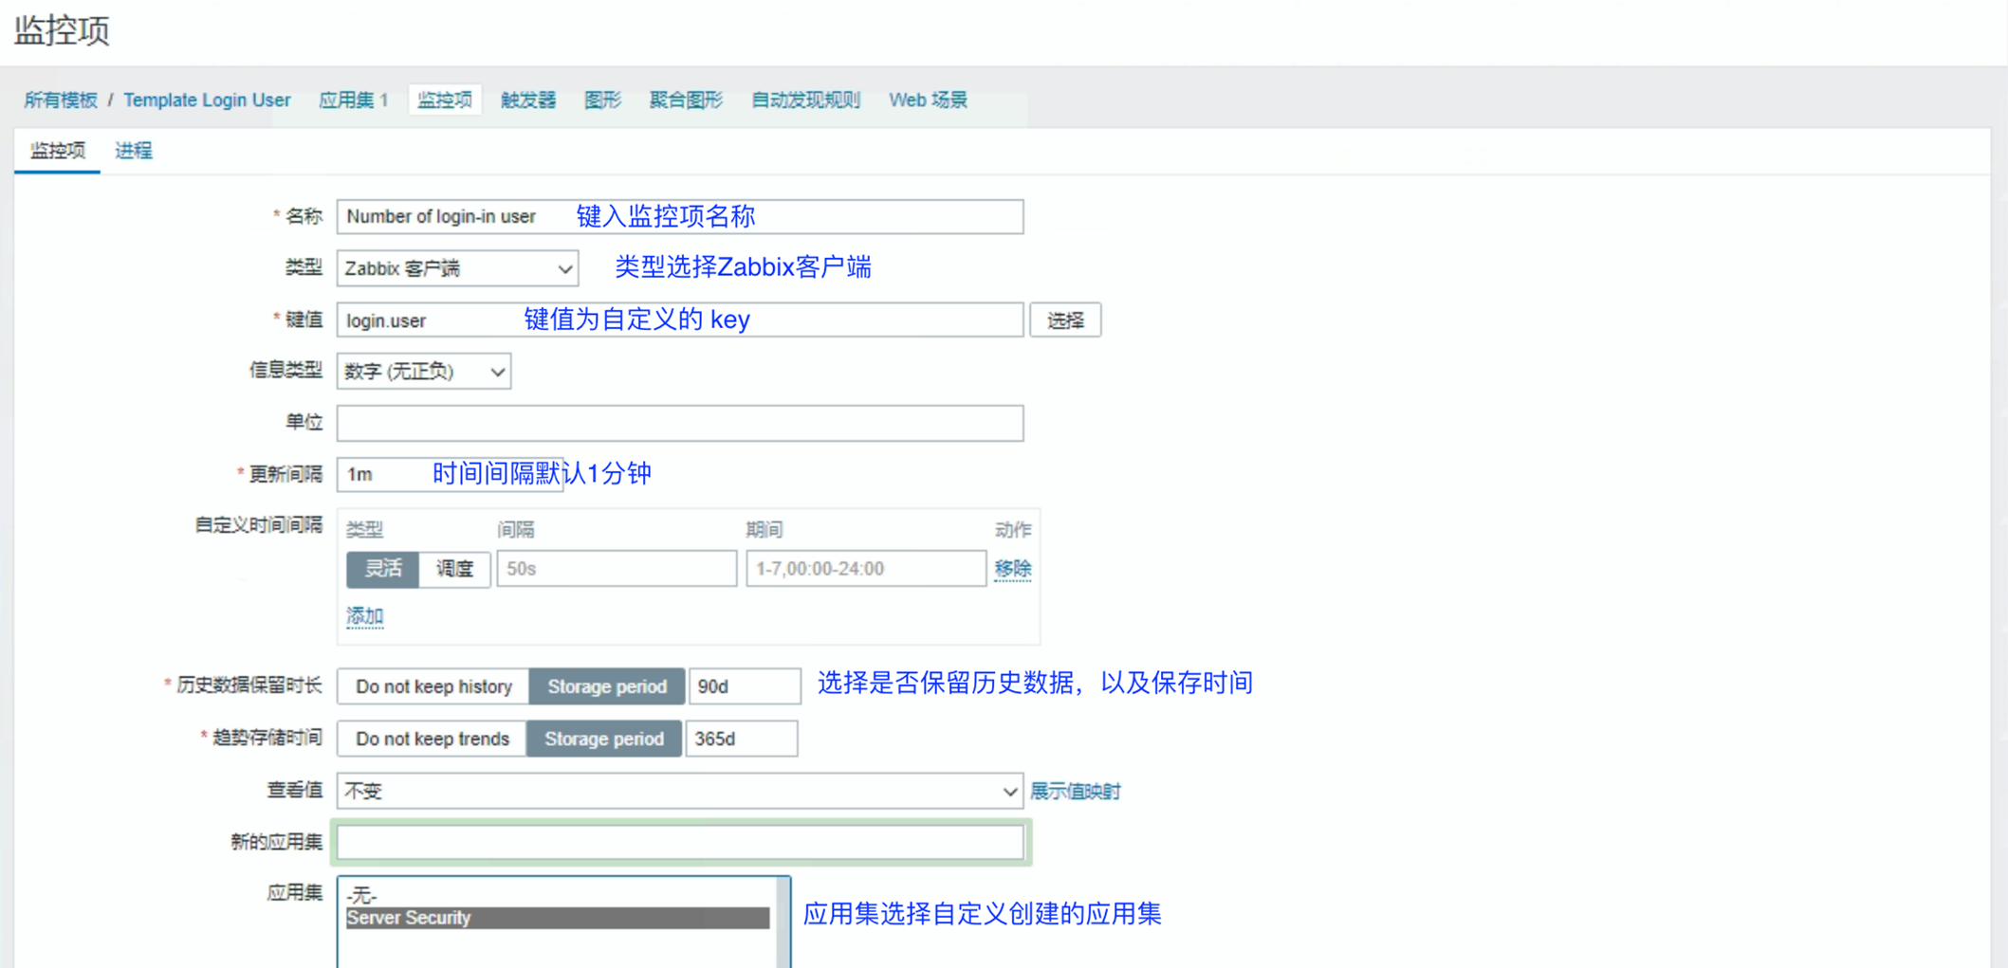Choose Storage period for trends

tap(604, 739)
